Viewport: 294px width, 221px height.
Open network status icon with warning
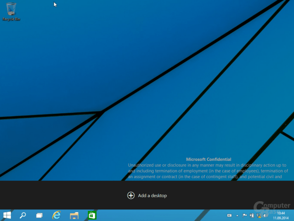point(259,216)
